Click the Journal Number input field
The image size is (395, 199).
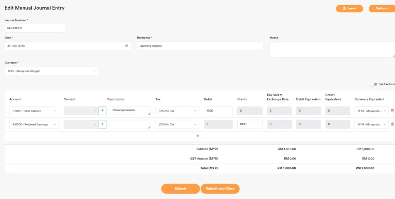coord(35,28)
